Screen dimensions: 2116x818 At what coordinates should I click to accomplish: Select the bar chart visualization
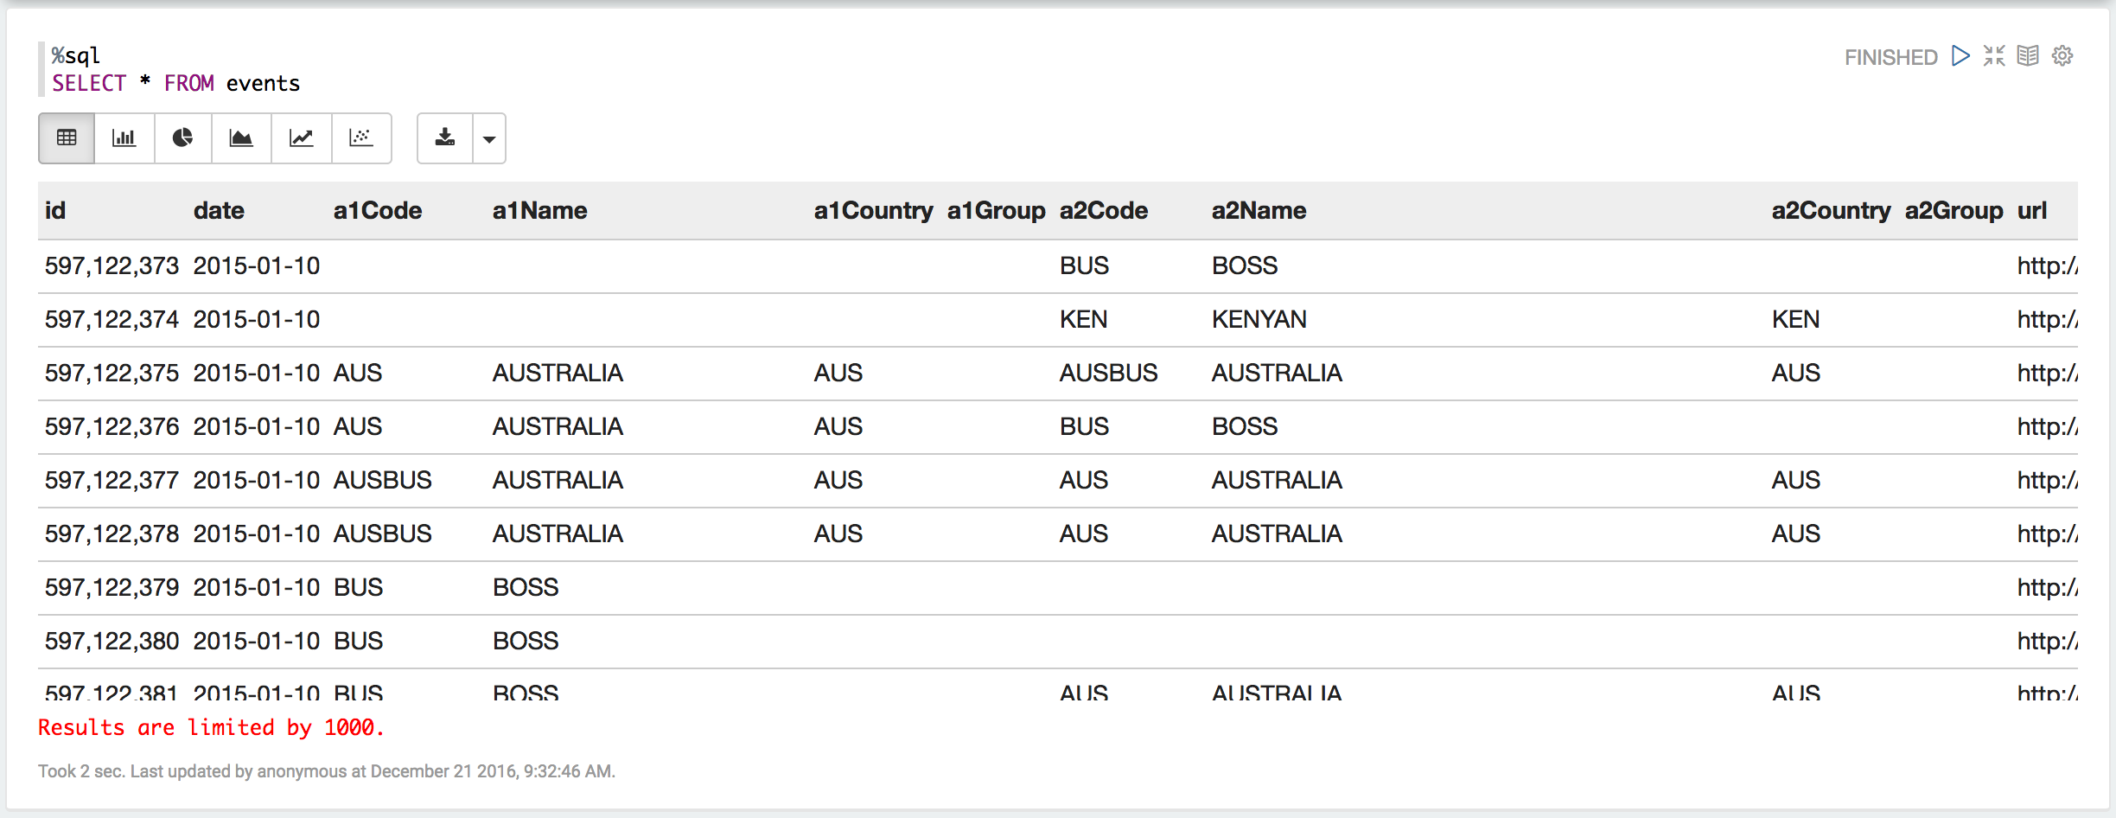[124, 138]
